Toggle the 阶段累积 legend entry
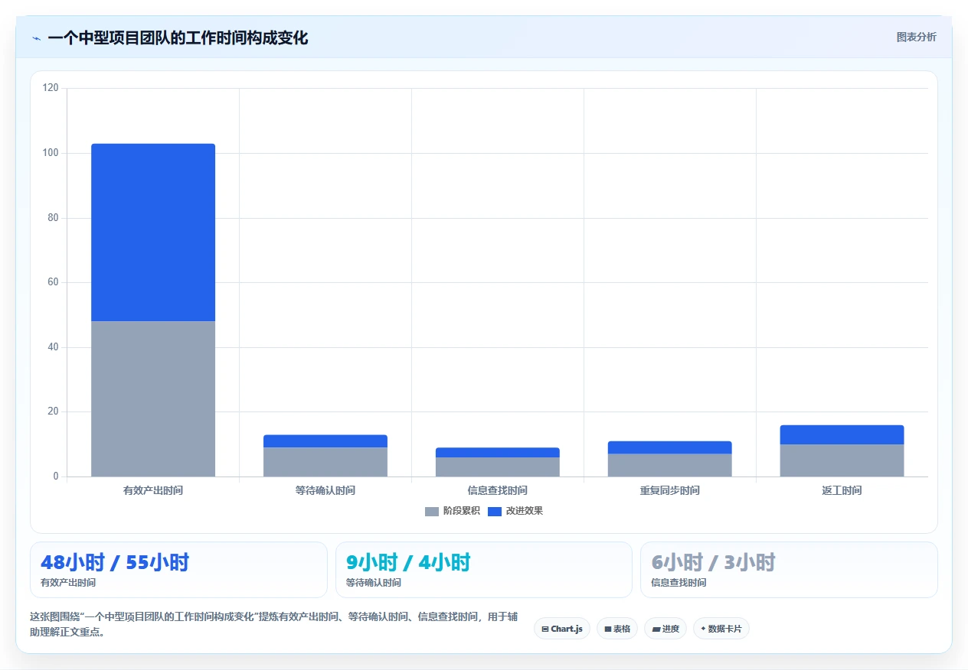This screenshot has height=670, width=968. coord(452,511)
